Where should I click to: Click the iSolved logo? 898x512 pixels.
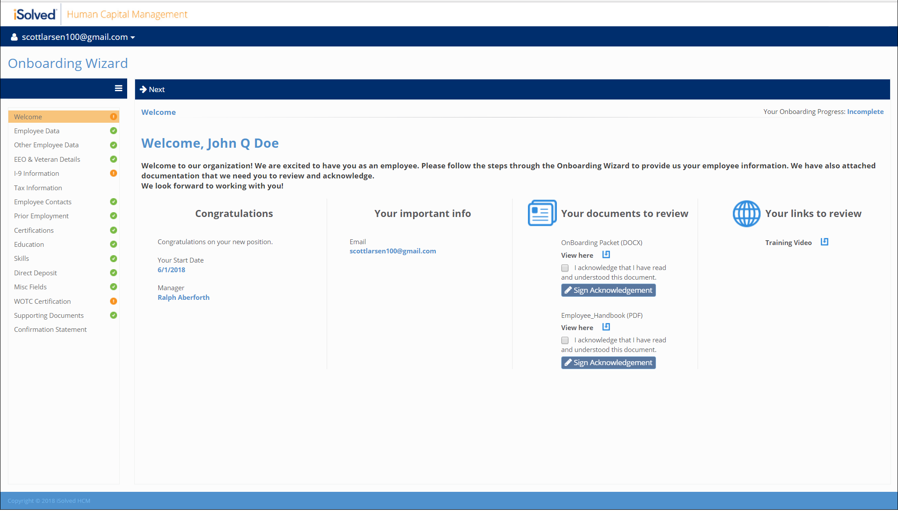35,14
